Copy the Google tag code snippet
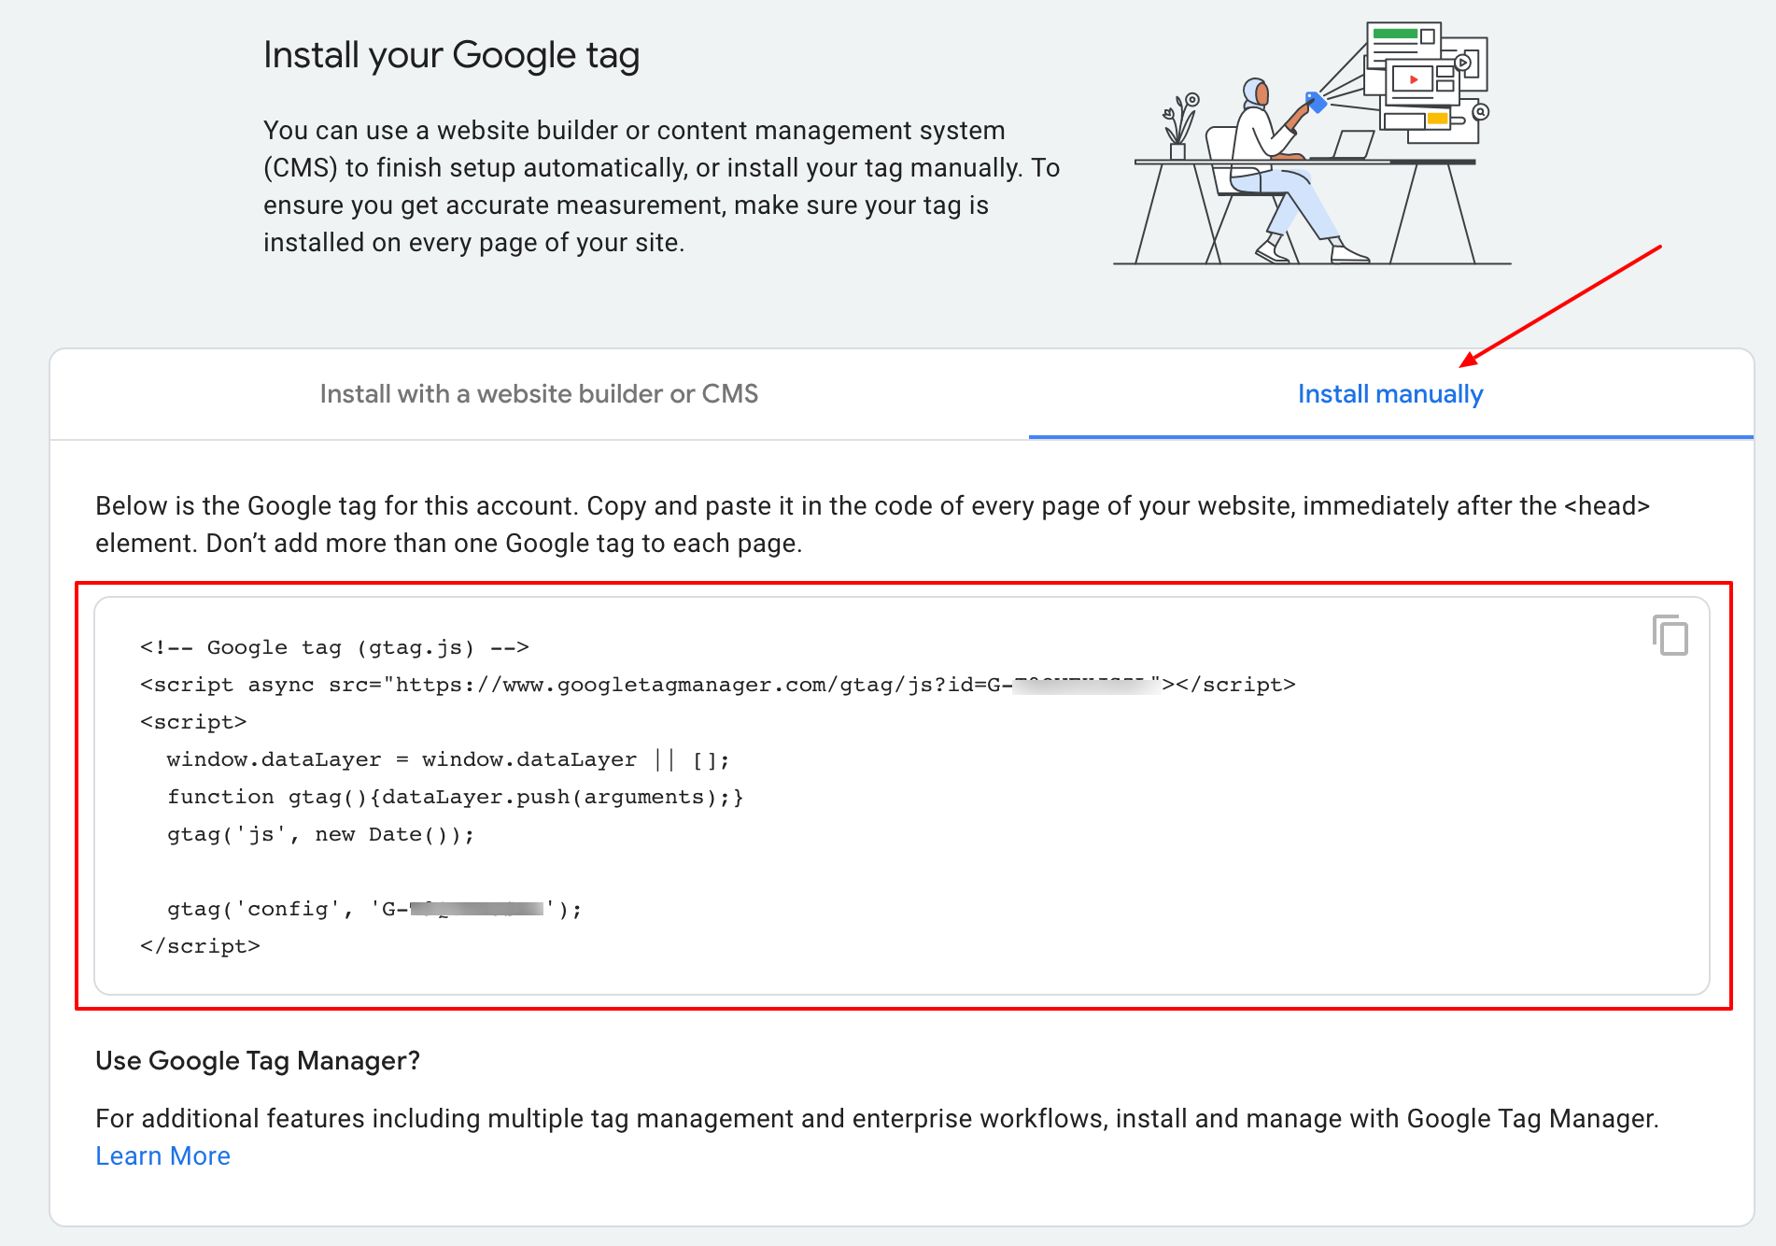 1670,635
